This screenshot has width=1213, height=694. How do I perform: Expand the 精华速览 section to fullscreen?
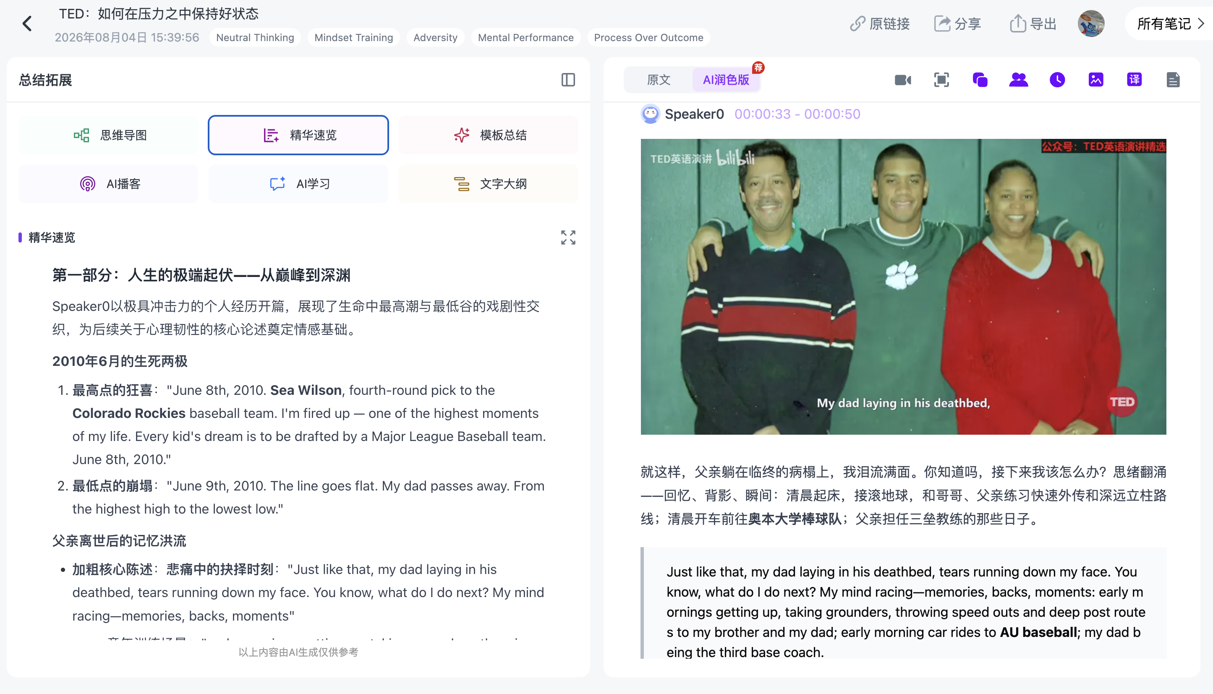tap(568, 237)
